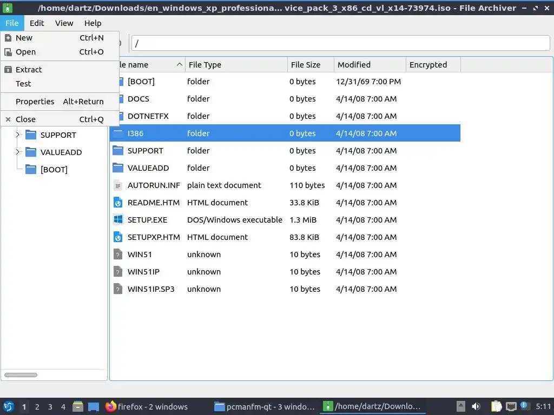Click the Extract archive icon in menu

8,70
